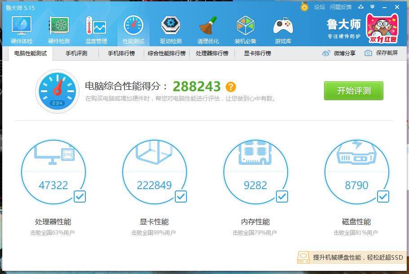Screen dimensions: 409x274
Task: Open 论坛 forum link
Action: pos(319,7)
